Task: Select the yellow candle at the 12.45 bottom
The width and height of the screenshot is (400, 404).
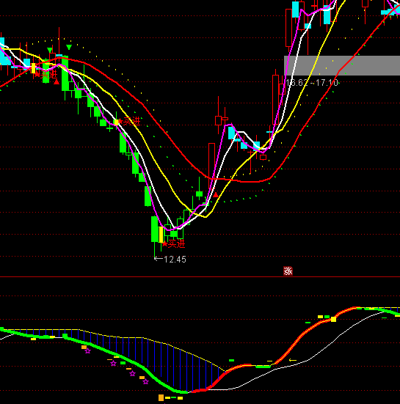Action: [161, 235]
